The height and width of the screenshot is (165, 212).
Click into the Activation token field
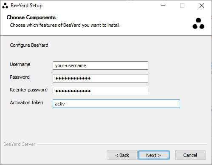click(x=116, y=104)
